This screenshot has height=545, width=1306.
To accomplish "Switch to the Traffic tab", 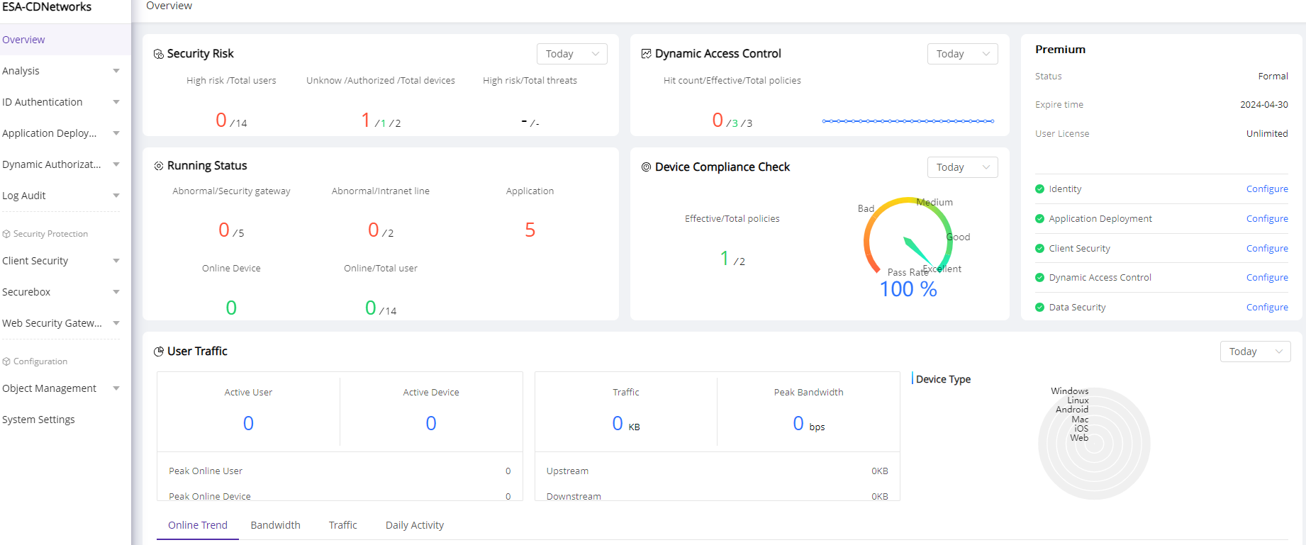I will pyautogui.click(x=342, y=525).
